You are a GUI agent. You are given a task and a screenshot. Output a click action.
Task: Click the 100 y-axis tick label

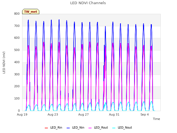click(17, 99)
